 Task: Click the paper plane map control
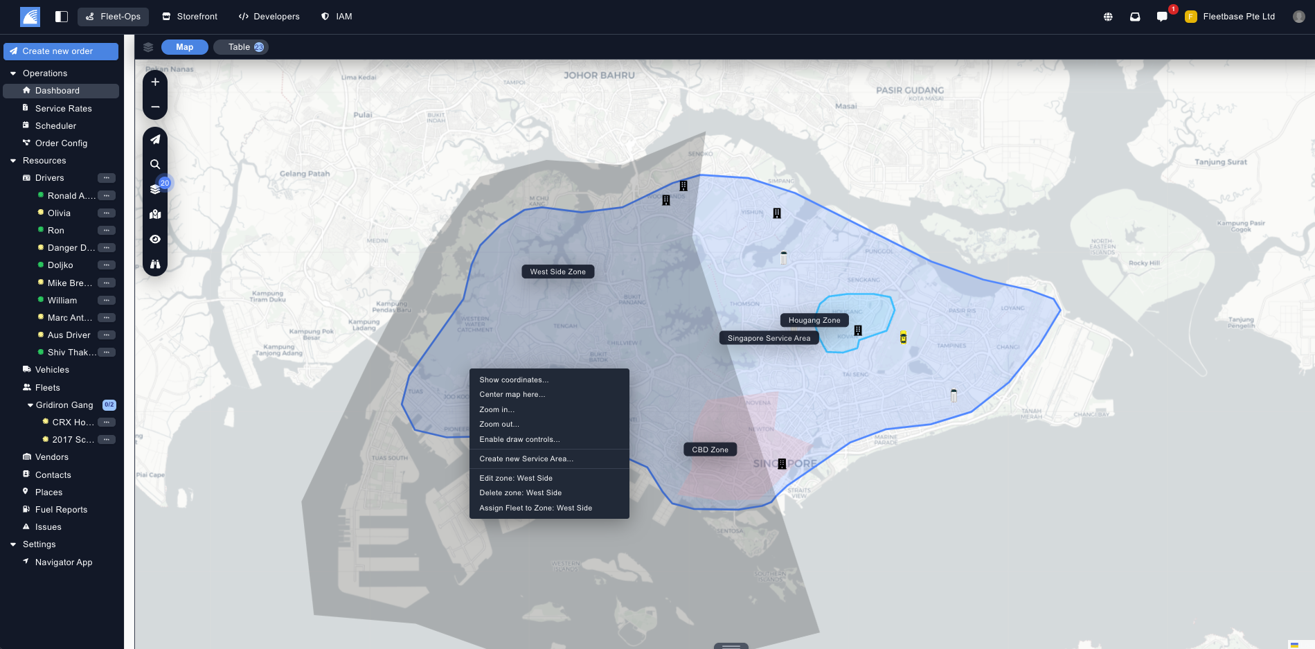[x=155, y=140]
